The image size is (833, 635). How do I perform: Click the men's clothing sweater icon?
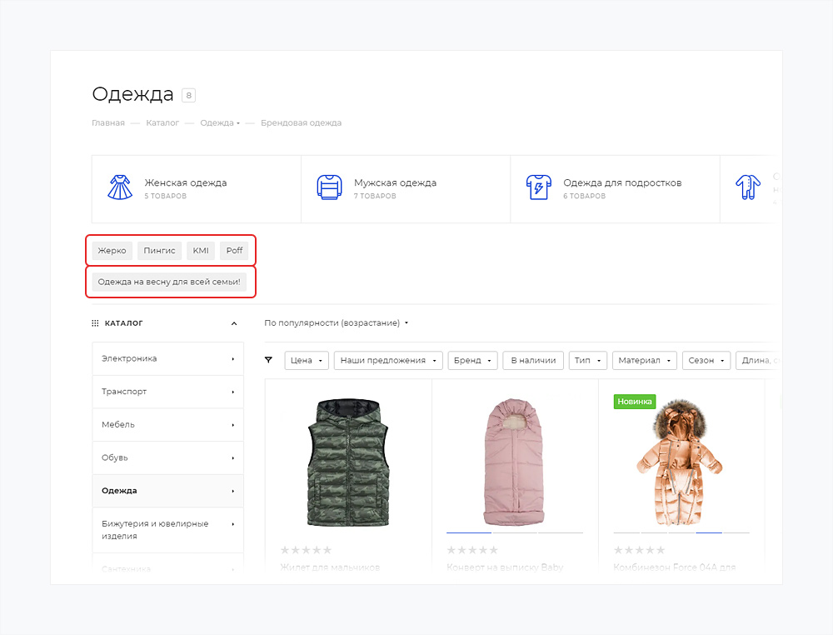tap(330, 187)
